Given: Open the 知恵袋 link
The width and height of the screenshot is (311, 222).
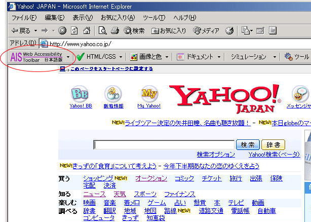Looking at the screenshot, I should pos(156,218).
